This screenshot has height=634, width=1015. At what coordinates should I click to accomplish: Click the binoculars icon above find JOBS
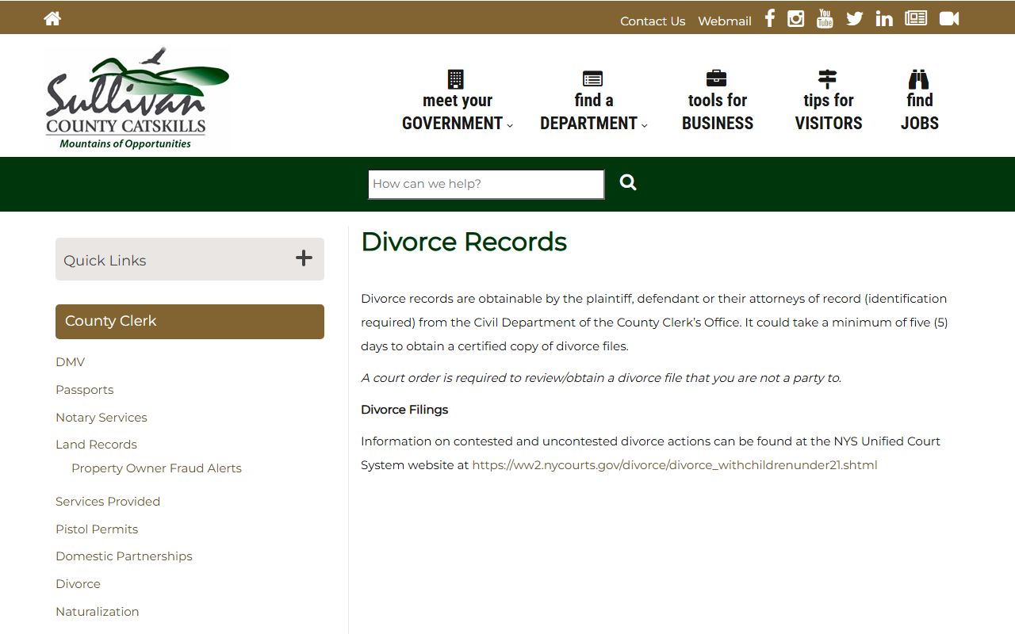coord(919,78)
